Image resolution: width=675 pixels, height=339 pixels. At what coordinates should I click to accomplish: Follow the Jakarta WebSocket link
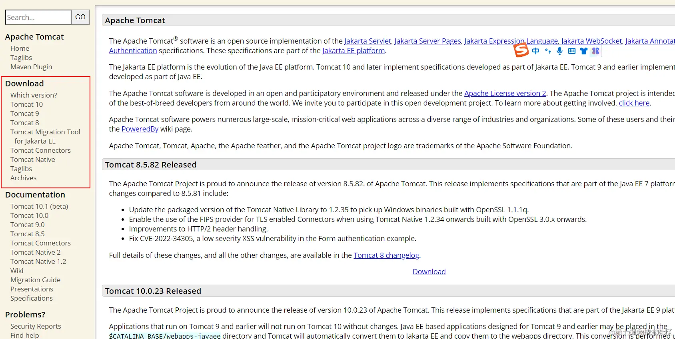(591, 41)
